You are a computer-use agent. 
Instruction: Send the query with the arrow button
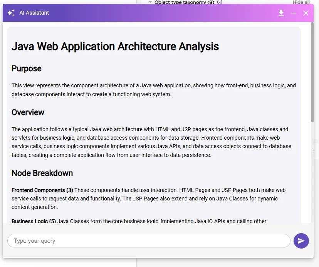click(301, 241)
